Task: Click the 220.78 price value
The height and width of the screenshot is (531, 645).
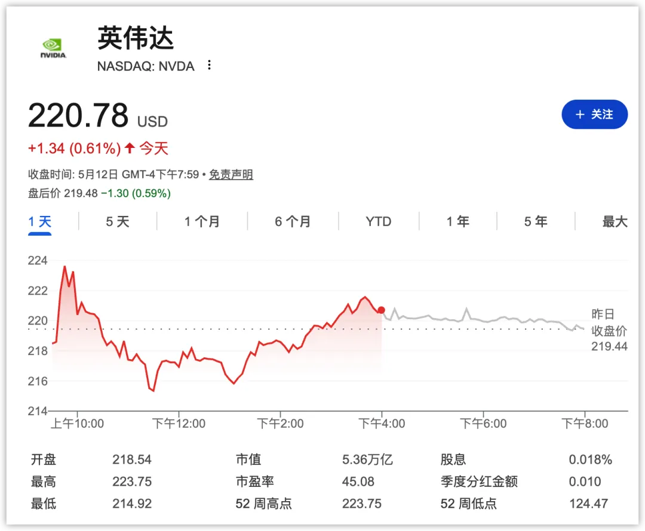Action: tap(78, 116)
